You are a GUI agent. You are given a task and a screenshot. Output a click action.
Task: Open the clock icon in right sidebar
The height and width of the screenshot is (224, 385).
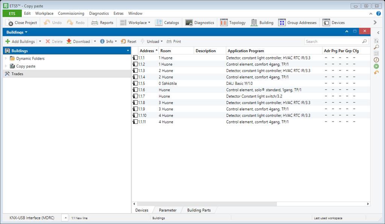[x=376, y=60]
